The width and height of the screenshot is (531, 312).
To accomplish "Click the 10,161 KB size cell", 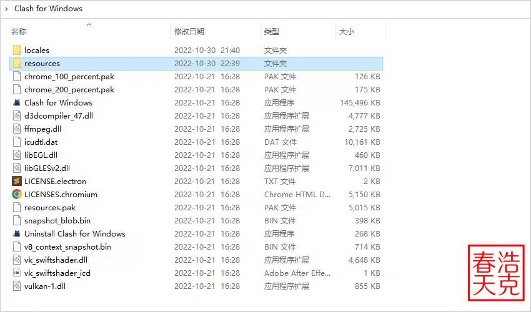I will coord(362,142).
